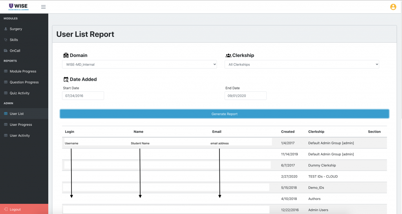Expand the All Clerkships dropdown

coord(301,64)
